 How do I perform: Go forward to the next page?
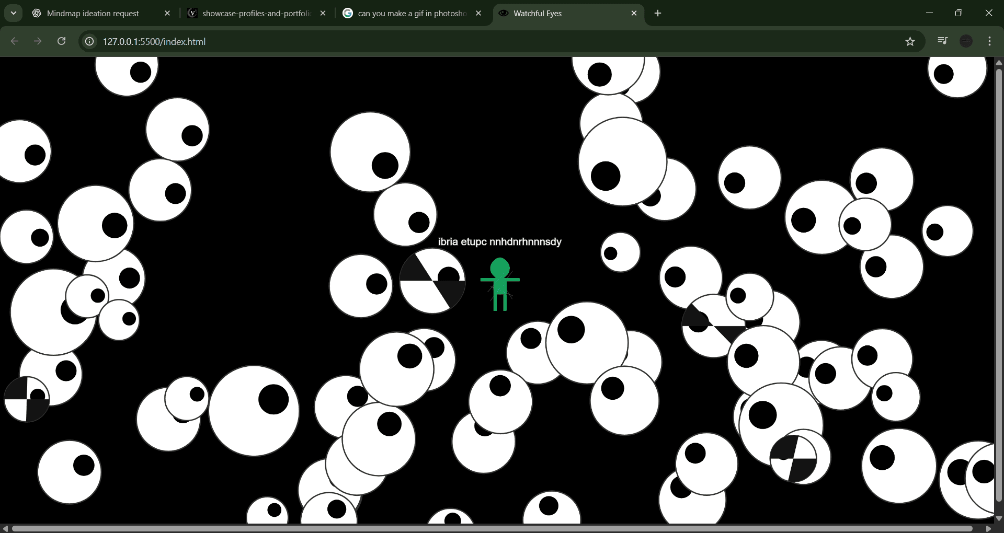click(38, 41)
